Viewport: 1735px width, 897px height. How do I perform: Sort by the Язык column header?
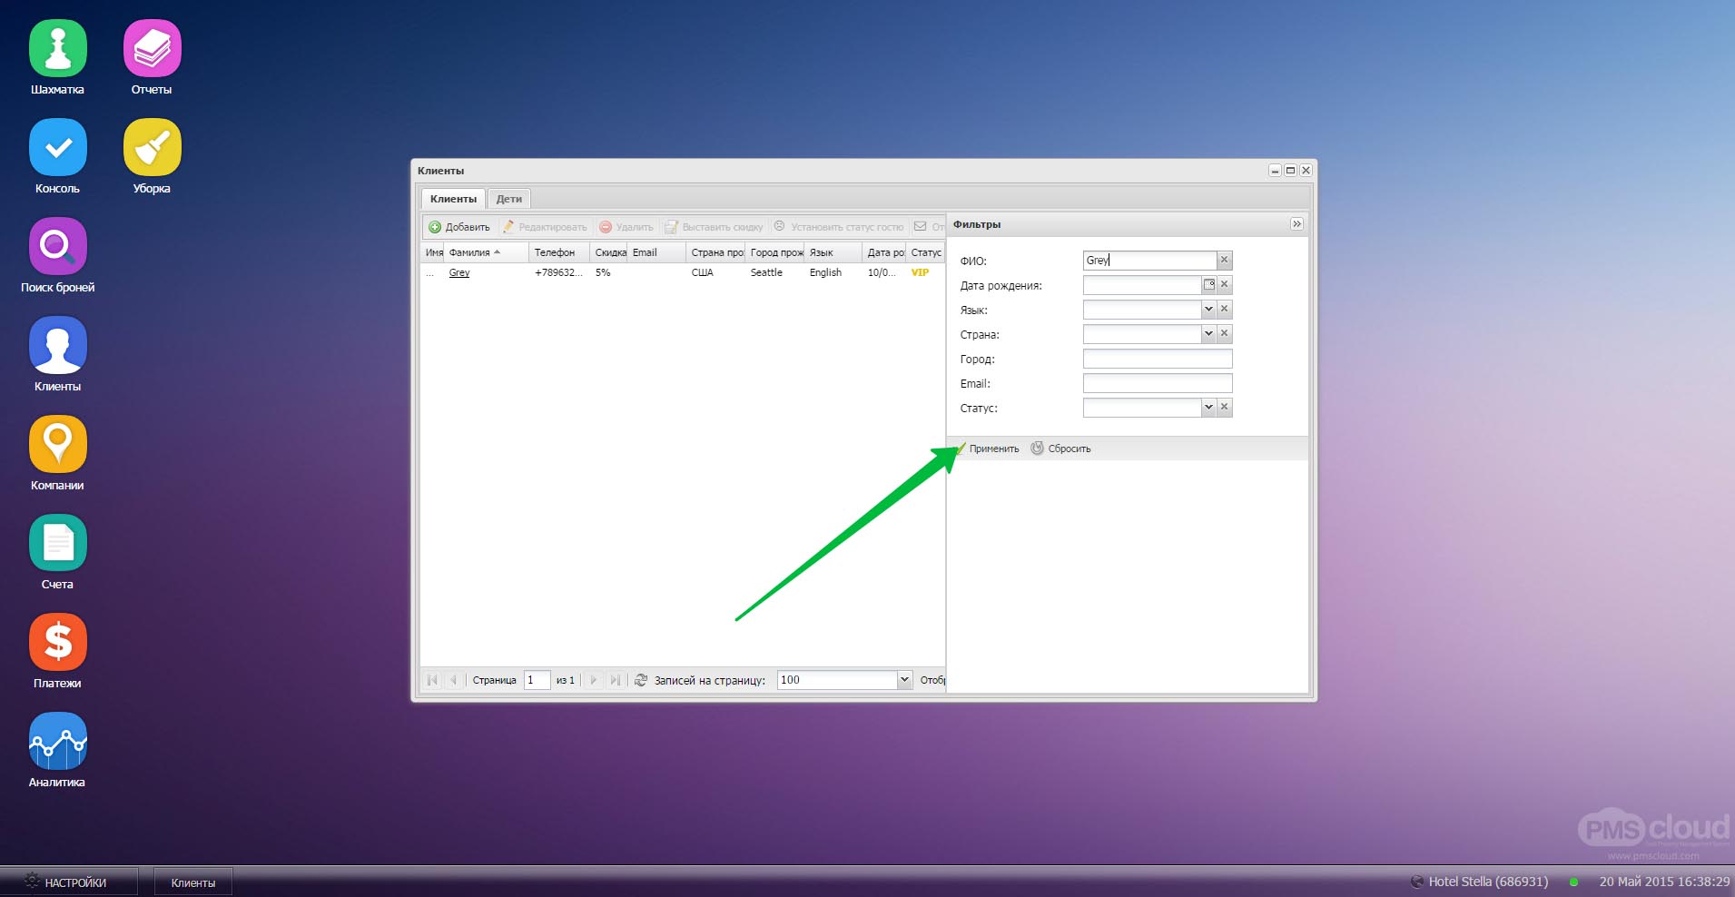[833, 252]
